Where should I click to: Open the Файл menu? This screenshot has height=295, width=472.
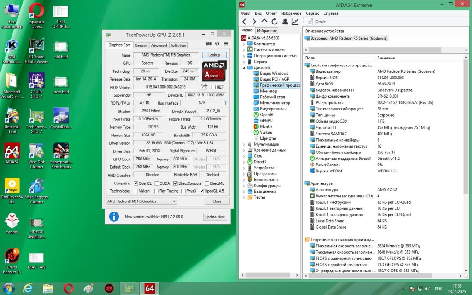[x=246, y=13]
